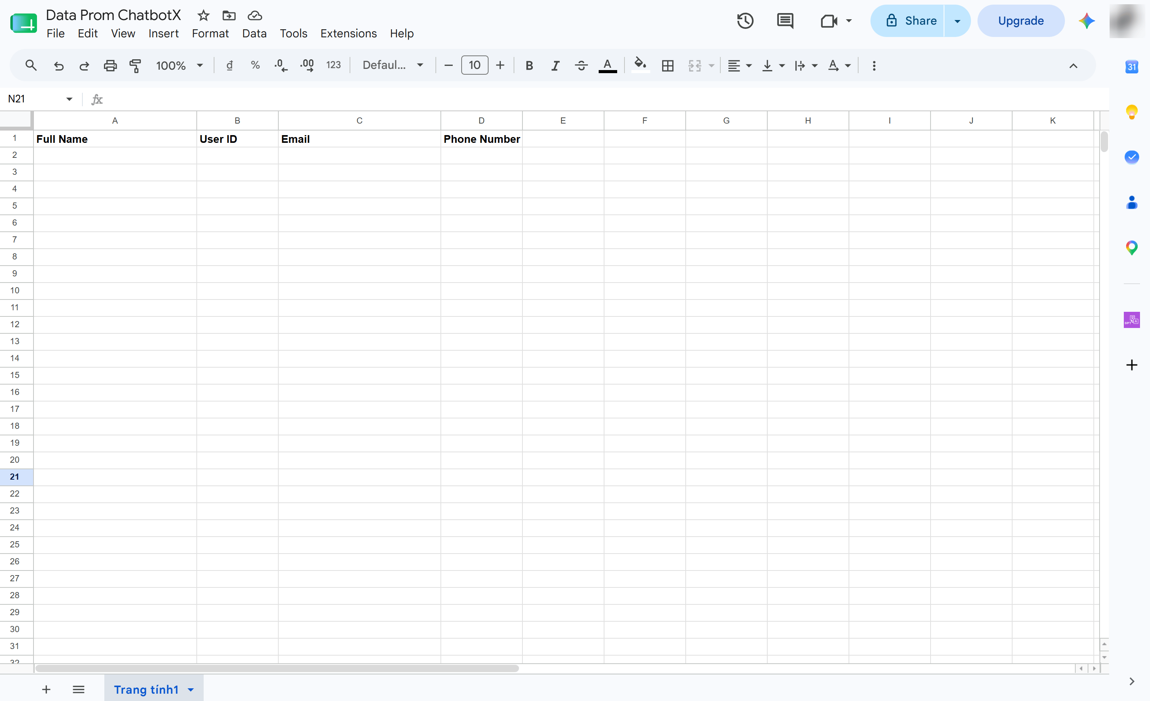Open the File menu

click(x=55, y=33)
